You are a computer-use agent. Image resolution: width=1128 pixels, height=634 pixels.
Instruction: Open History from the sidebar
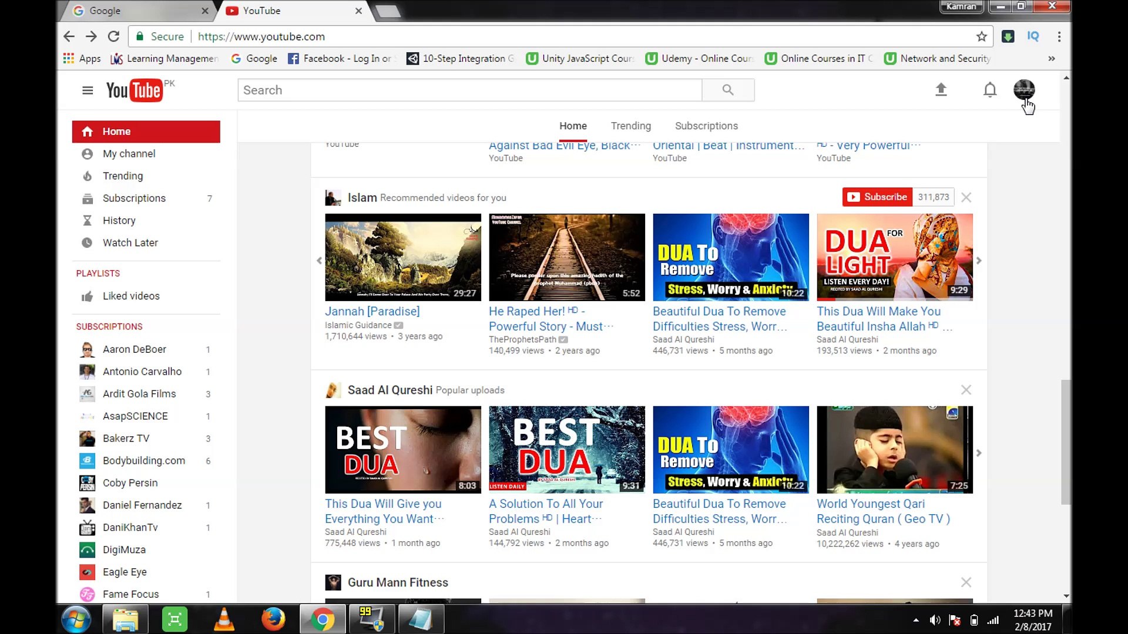(x=119, y=220)
